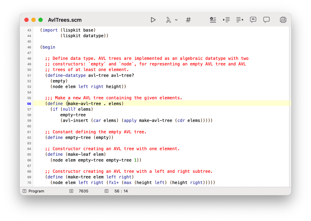
Task: Click the lambda definitions icon
Action: click(168, 20)
